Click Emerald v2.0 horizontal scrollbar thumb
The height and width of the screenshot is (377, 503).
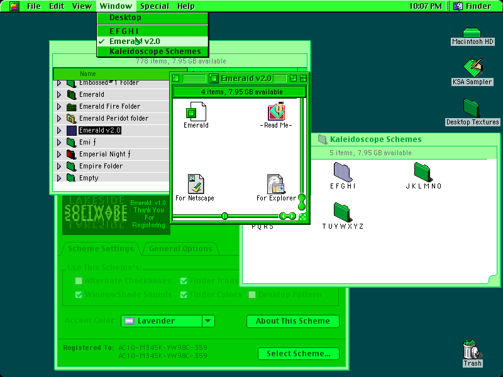point(224,216)
